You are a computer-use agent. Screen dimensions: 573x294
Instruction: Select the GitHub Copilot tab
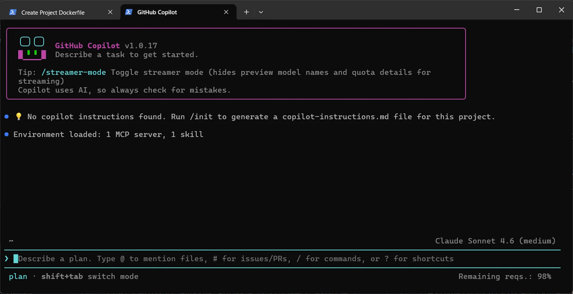point(178,12)
